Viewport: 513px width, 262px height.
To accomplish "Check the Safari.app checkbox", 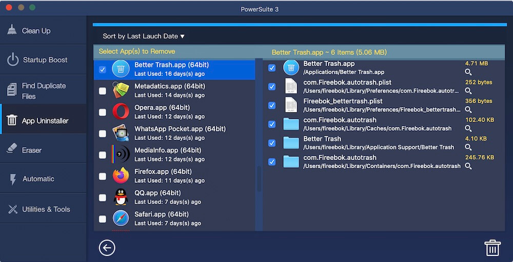I will (103, 219).
